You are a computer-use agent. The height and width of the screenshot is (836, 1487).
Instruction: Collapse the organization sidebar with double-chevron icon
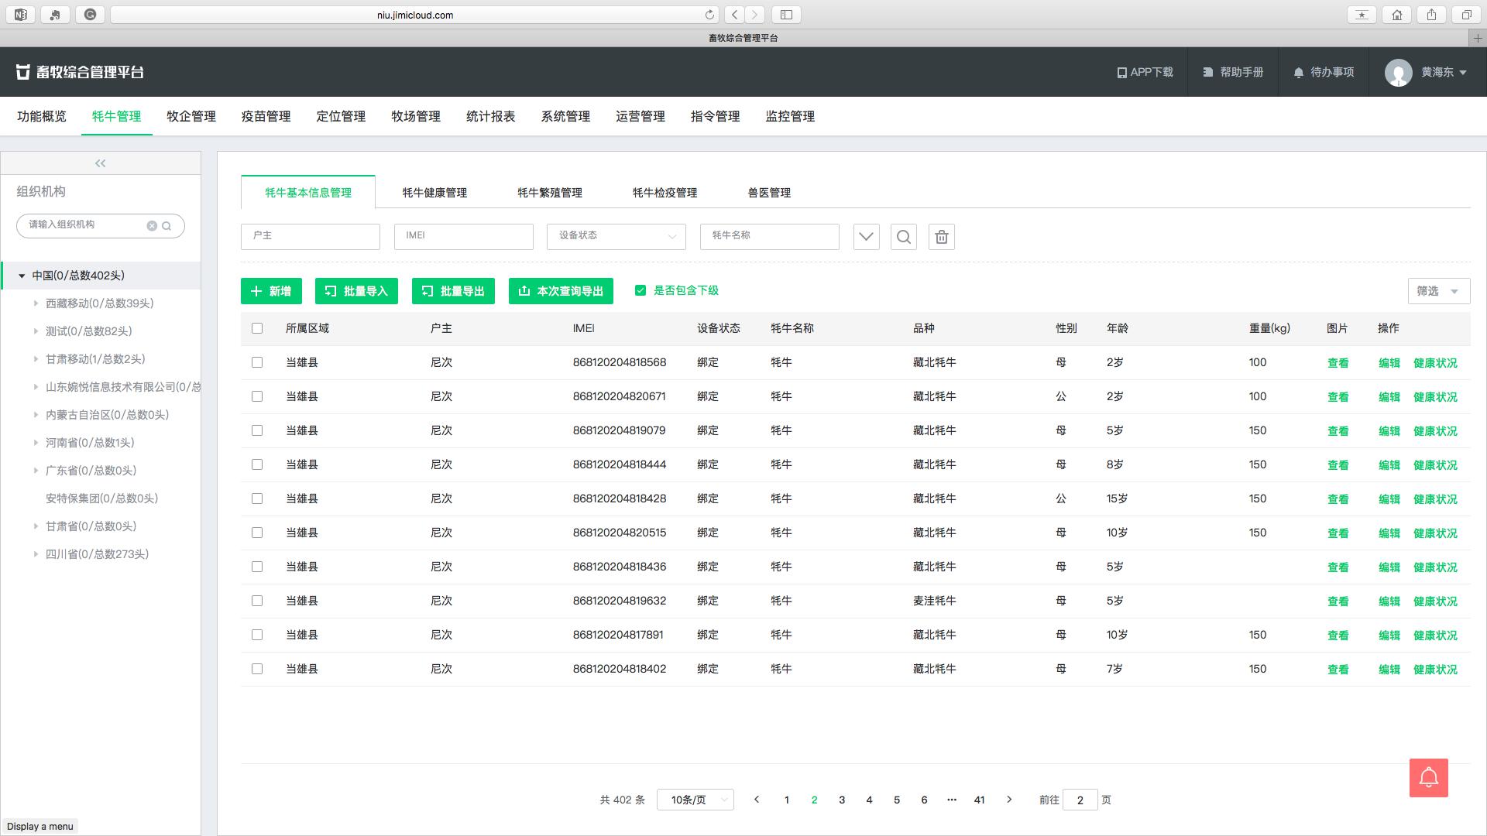(x=100, y=163)
